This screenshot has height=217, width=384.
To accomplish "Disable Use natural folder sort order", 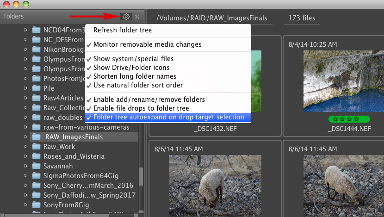I will point(138,85).
